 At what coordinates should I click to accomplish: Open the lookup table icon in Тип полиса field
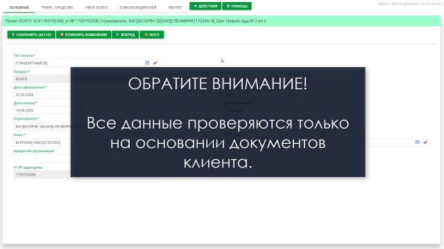click(147, 63)
